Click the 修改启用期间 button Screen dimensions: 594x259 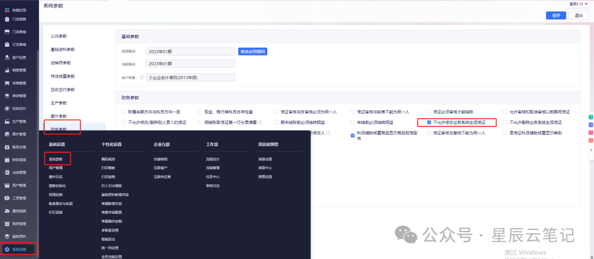[252, 52]
